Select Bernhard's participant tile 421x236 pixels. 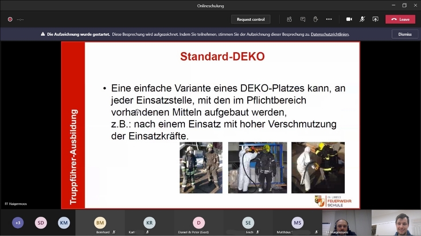tap(100, 223)
